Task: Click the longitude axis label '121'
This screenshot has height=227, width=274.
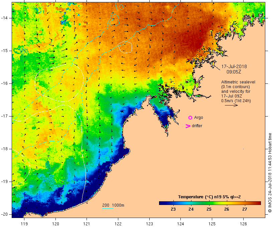Action: coord(87,224)
